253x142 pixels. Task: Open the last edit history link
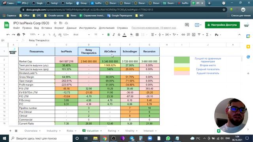click(154, 28)
